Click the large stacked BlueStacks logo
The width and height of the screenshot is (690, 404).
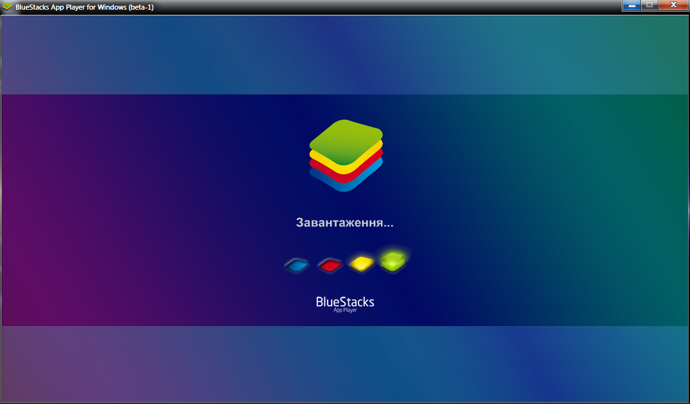click(x=346, y=156)
